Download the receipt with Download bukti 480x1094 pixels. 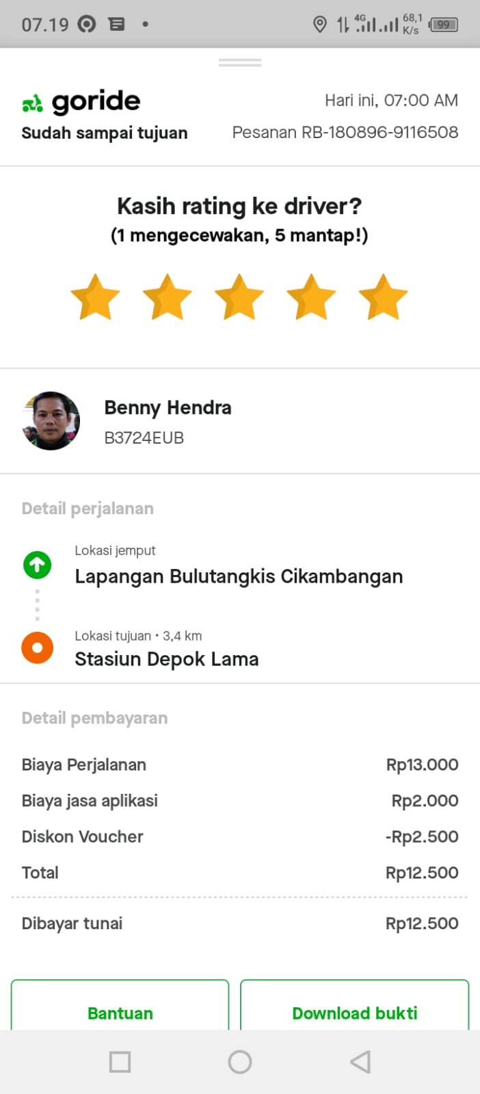(x=354, y=1012)
